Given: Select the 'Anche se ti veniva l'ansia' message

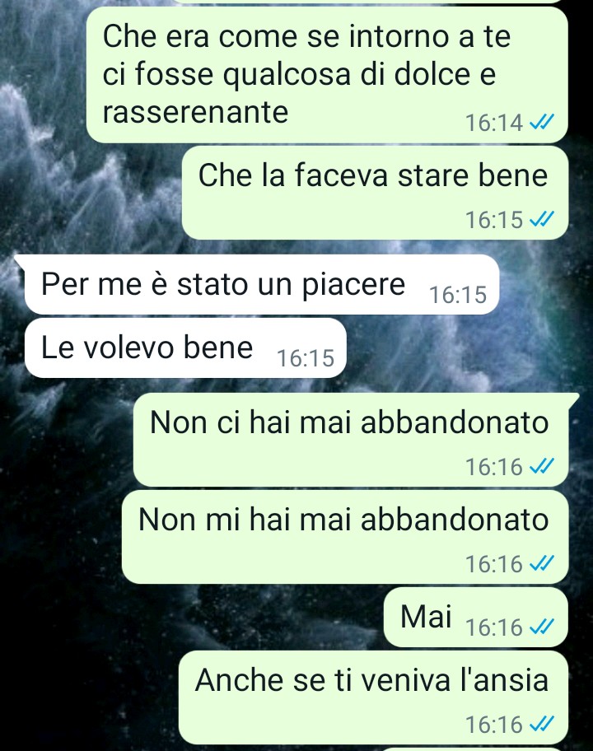Looking at the screenshot, I should tap(373, 697).
